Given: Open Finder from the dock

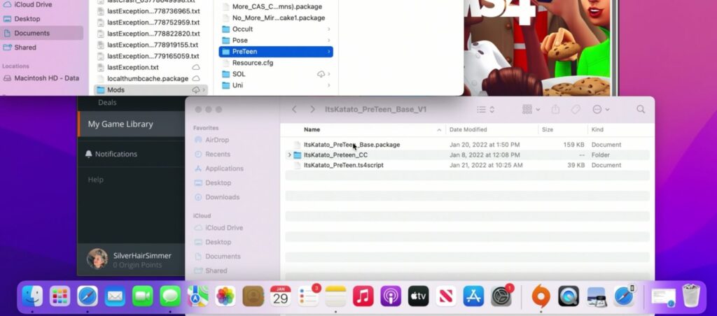Looking at the screenshot, I should point(32,297).
